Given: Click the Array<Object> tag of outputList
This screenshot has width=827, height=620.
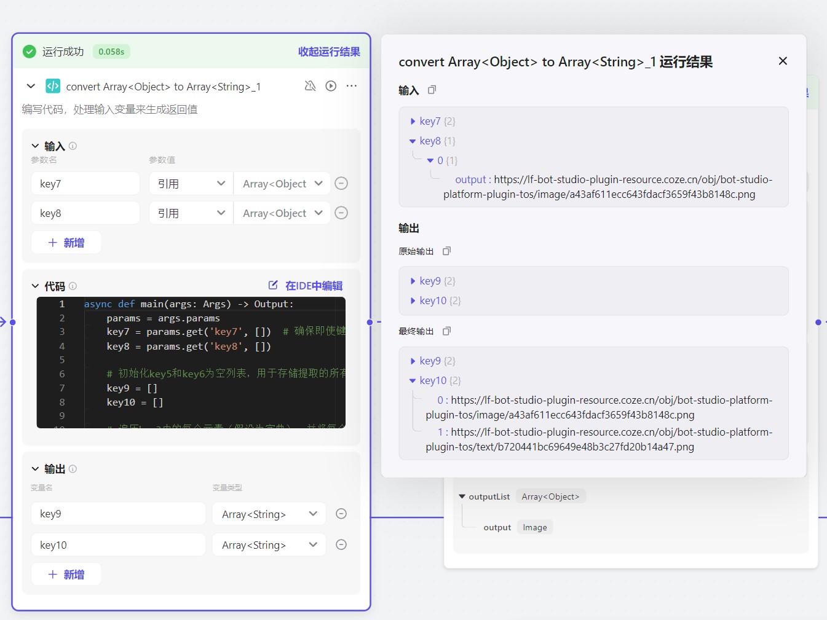Looking at the screenshot, I should pos(550,496).
